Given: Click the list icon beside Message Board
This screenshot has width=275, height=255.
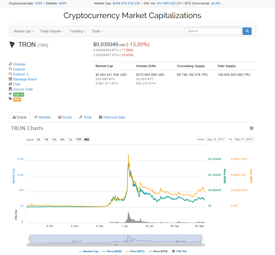Looking at the screenshot, I should click(10, 79).
